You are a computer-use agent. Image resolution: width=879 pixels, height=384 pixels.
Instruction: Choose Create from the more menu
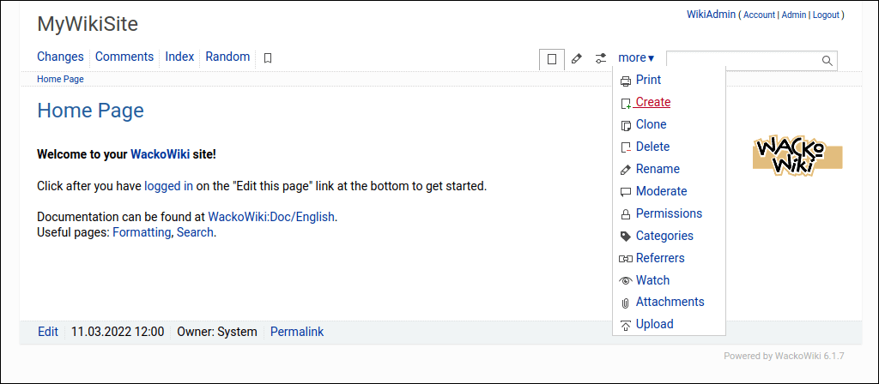[x=652, y=102]
